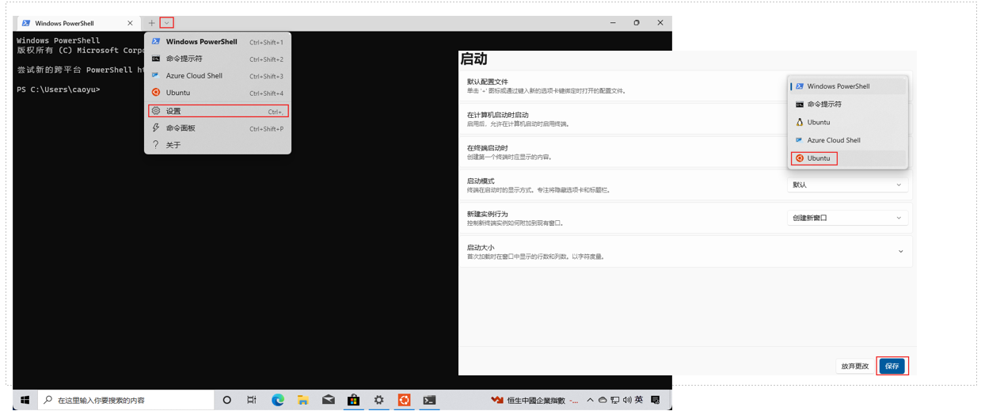Show hidden system tray icons
Screen dimensions: 985x411
click(x=590, y=400)
